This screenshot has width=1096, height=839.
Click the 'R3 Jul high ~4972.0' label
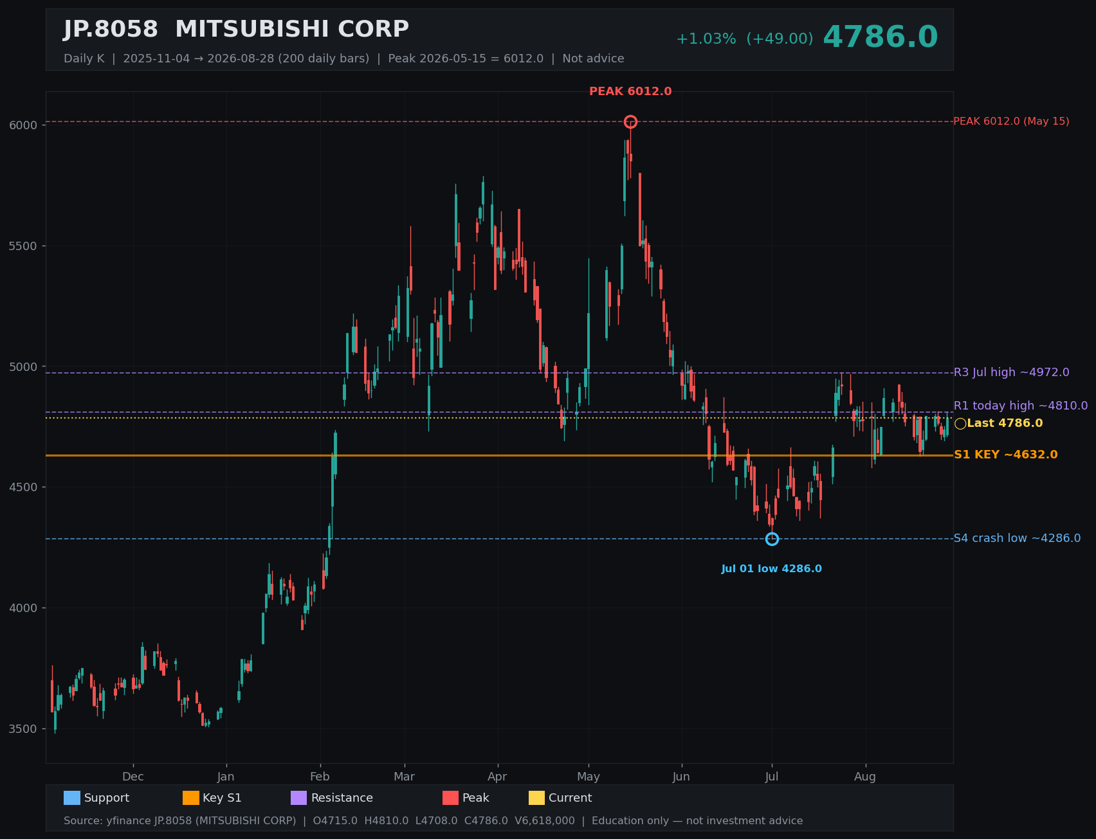1011,372
